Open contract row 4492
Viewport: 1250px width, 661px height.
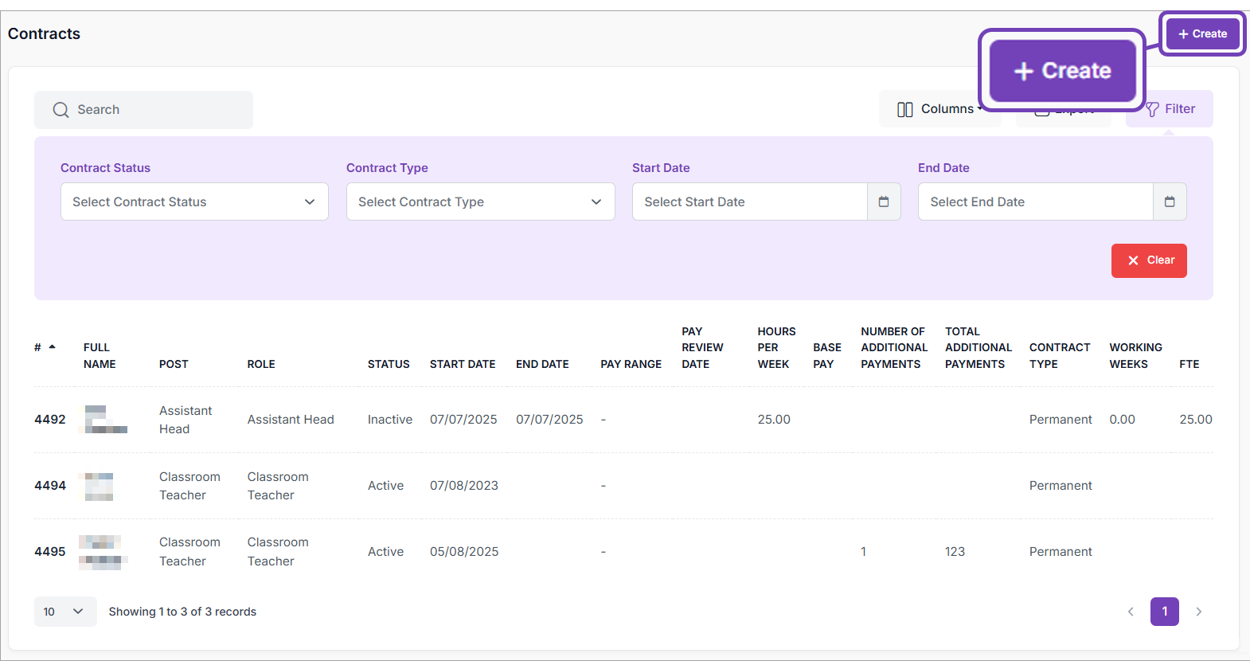50,420
